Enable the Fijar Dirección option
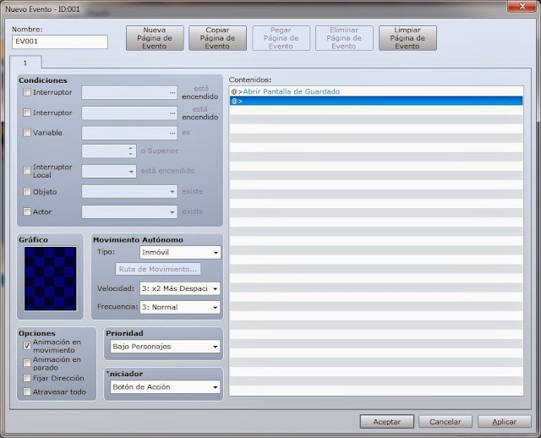The image size is (541, 438). click(x=27, y=378)
